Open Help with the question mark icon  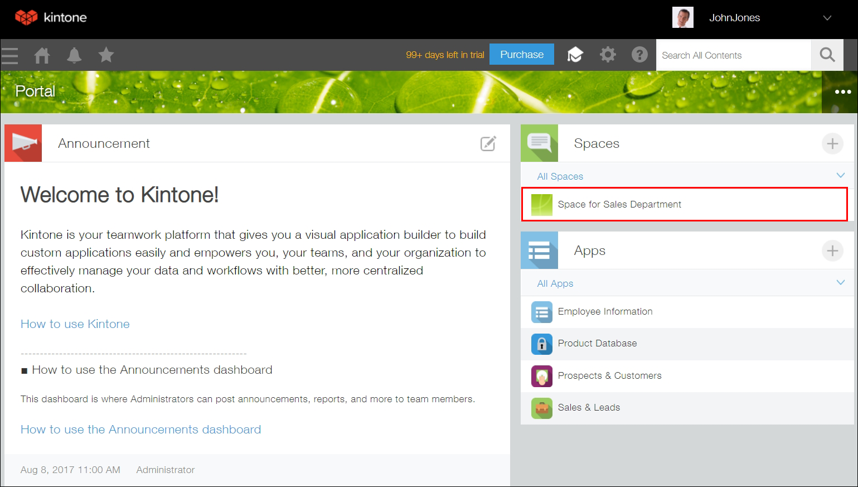[639, 55]
